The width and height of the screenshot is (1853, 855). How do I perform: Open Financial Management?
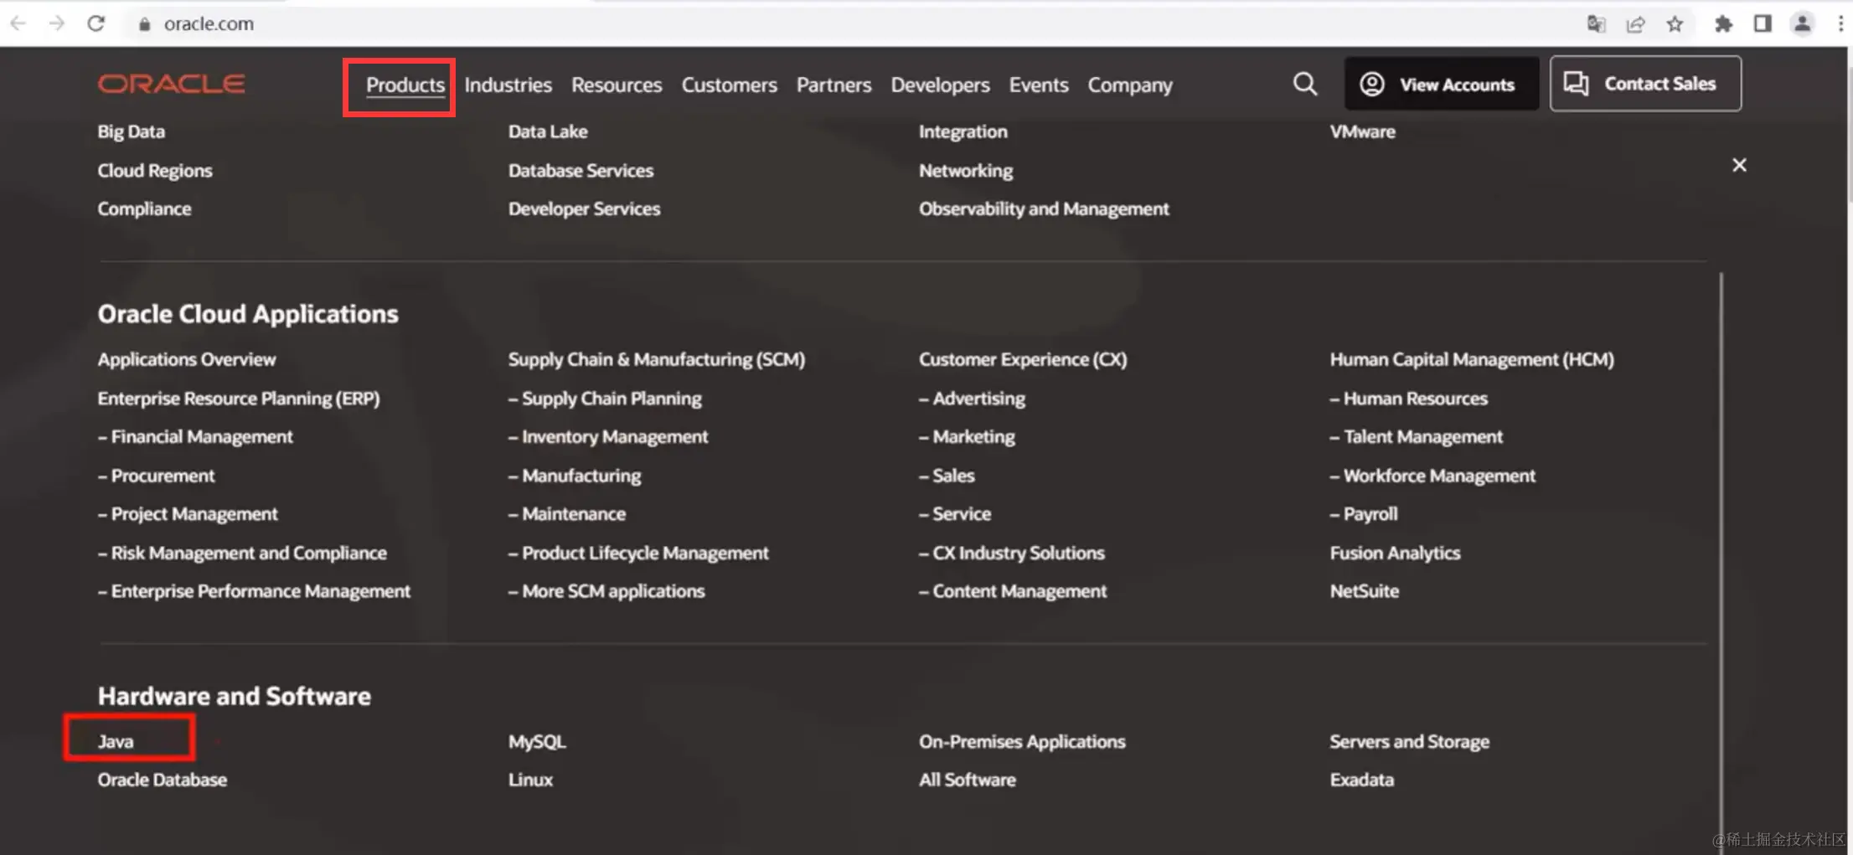pyautogui.click(x=195, y=436)
